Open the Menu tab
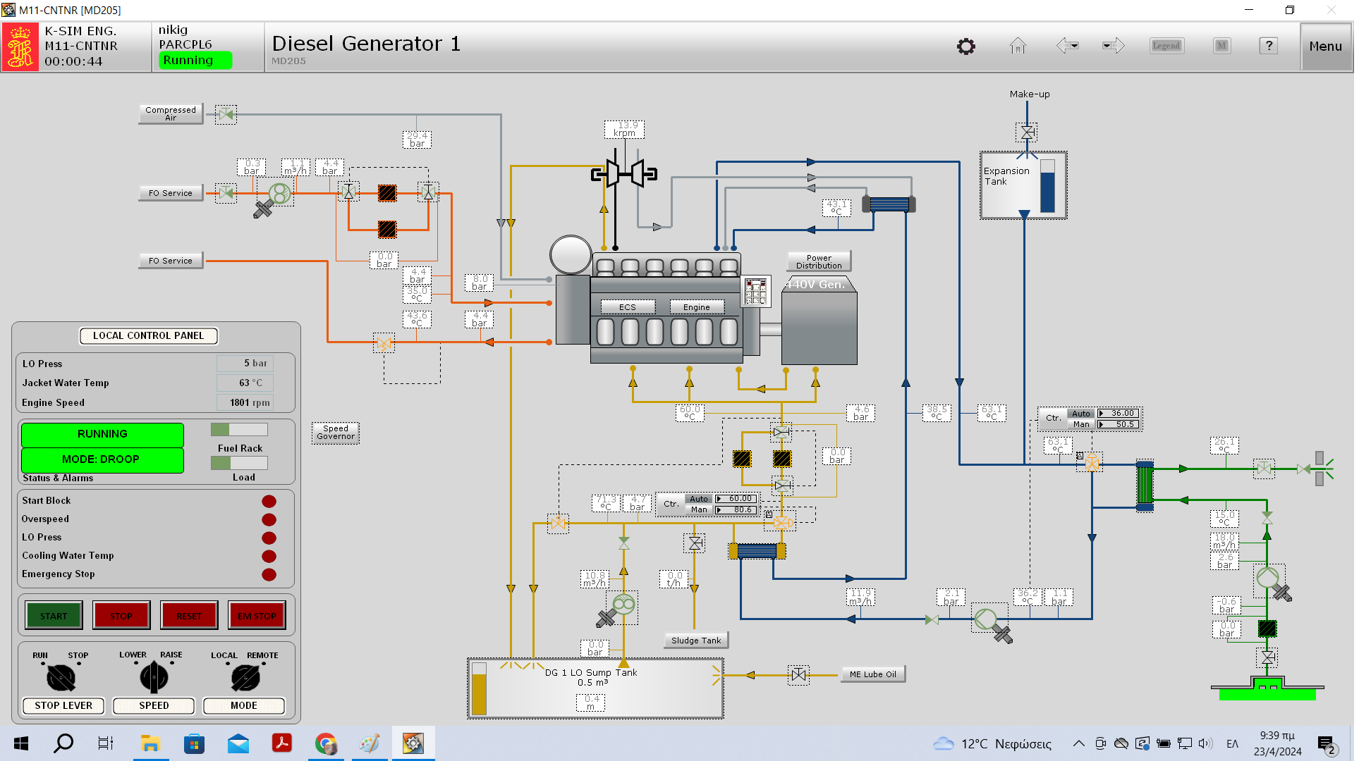This screenshot has width=1371, height=761. click(1325, 47)
